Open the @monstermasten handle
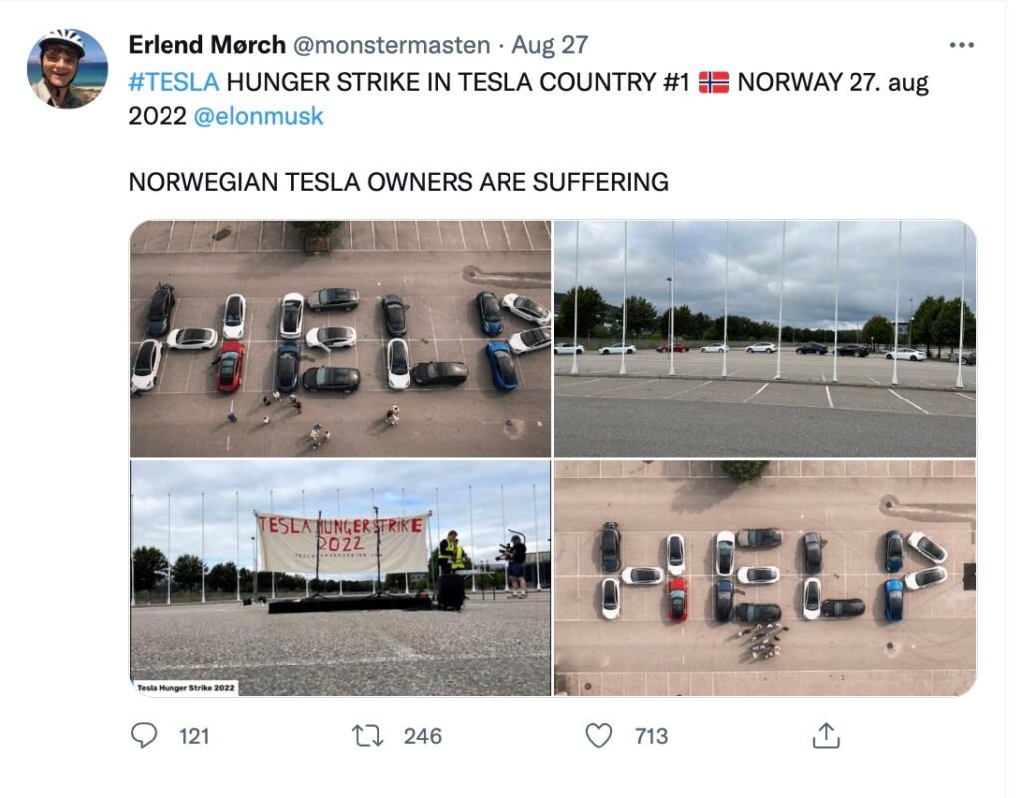This screenshot has height=798, width=1021. tap(391, 45)
